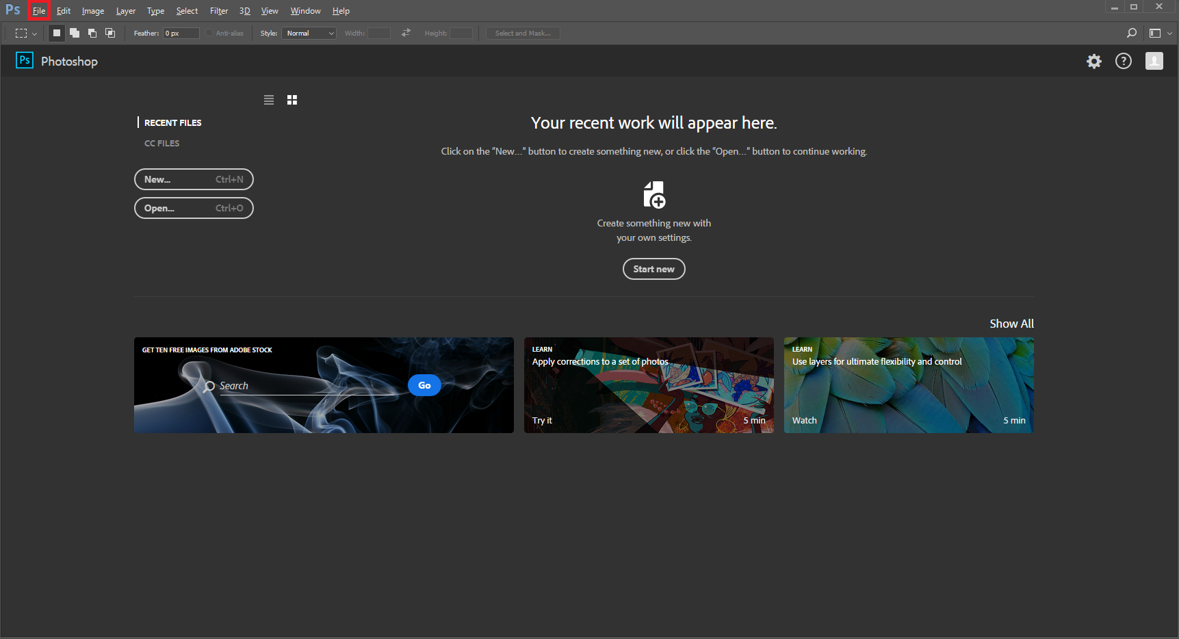Open the 3D menu
The width and height of the screenshot is (1179, 639).
[245, 11]
